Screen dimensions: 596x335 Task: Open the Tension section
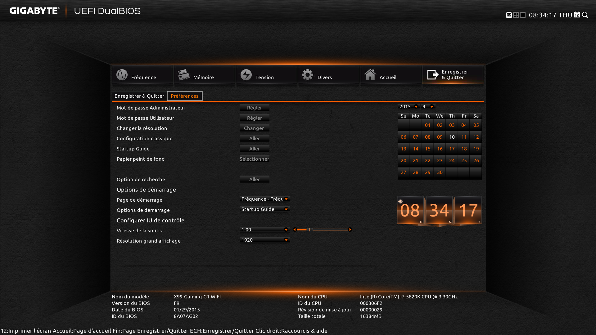(267, 74)
